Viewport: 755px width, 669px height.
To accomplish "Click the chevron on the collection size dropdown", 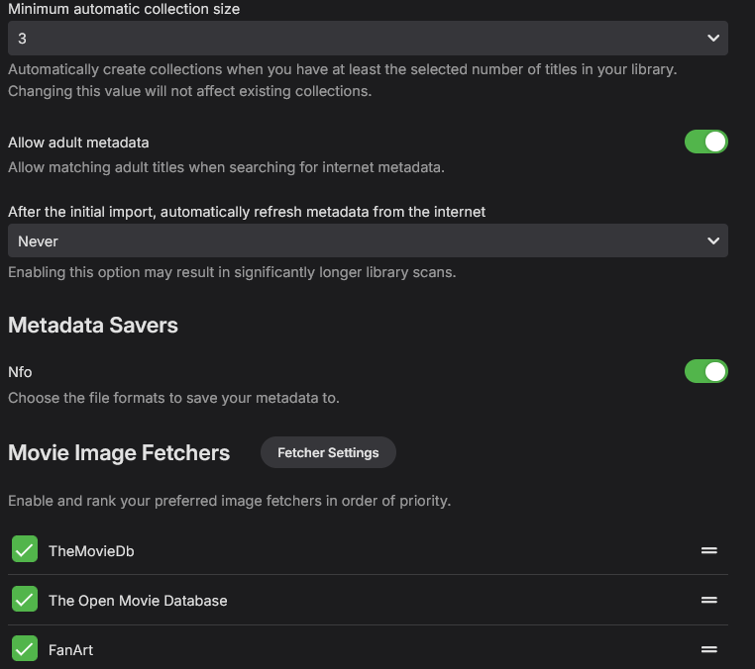I will click(x=712, y=38).
